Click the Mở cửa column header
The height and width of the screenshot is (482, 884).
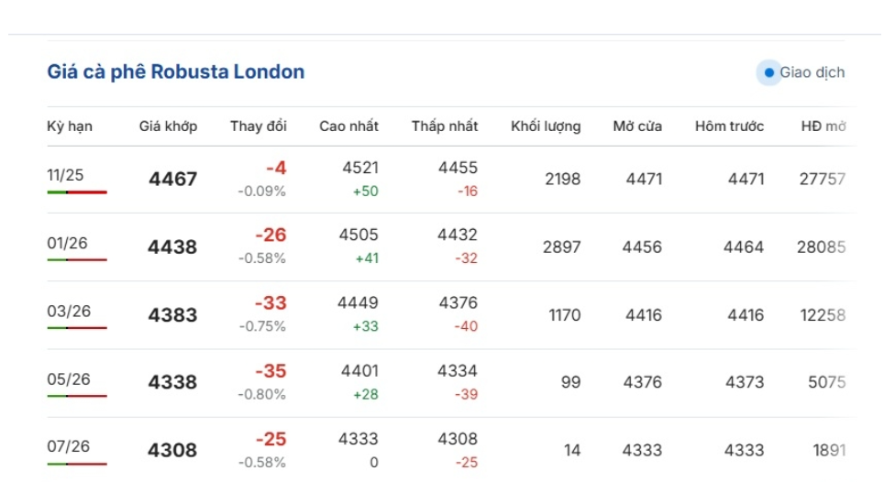(637, 126)
